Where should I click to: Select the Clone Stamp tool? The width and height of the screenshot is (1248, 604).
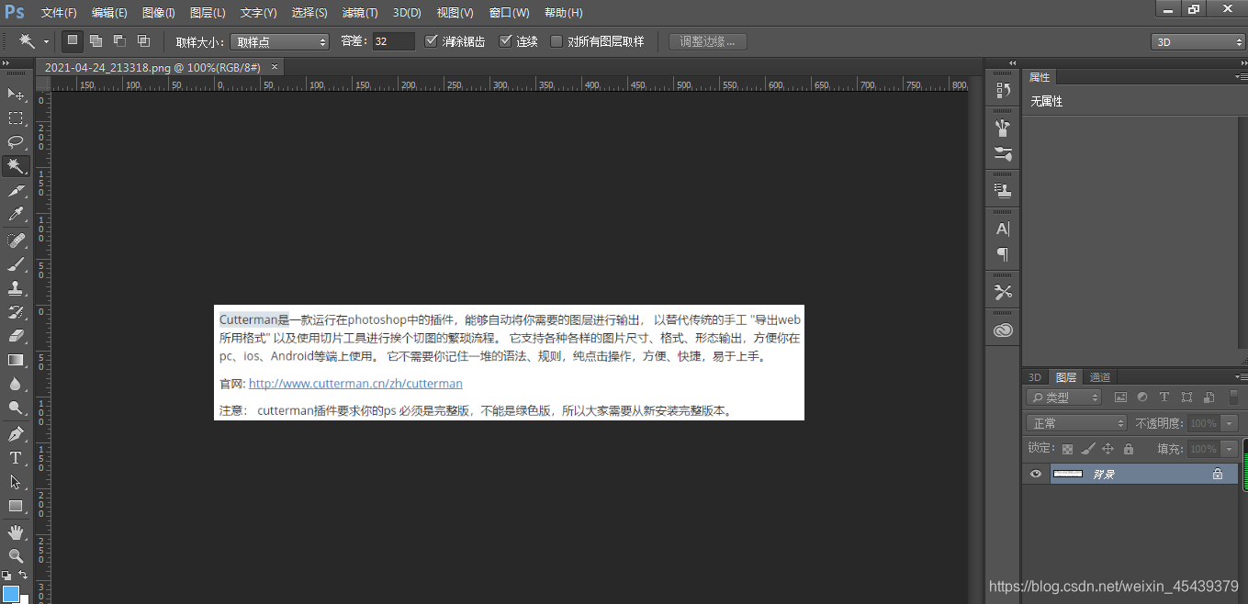[x=16, y=288]
